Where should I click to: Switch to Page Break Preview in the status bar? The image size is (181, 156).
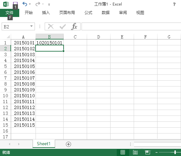148,152
